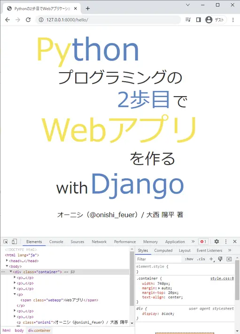
Task: Click the address bar URL field
Action: click(108, 20)
